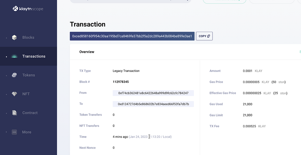Expand the More menu arrow

[x=6, y=132]
